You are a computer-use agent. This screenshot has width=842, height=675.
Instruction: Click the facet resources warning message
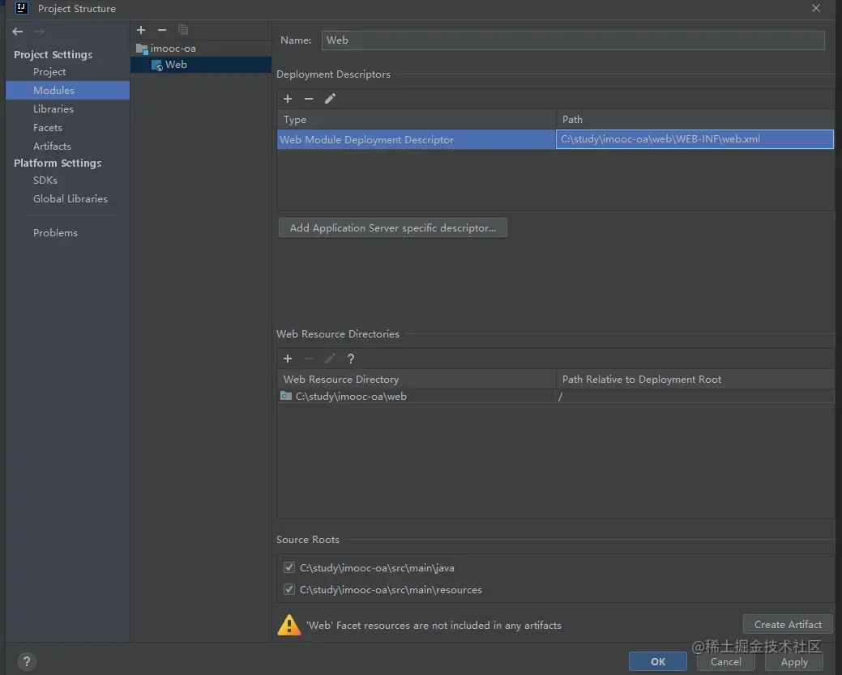[x=434, y=625]
